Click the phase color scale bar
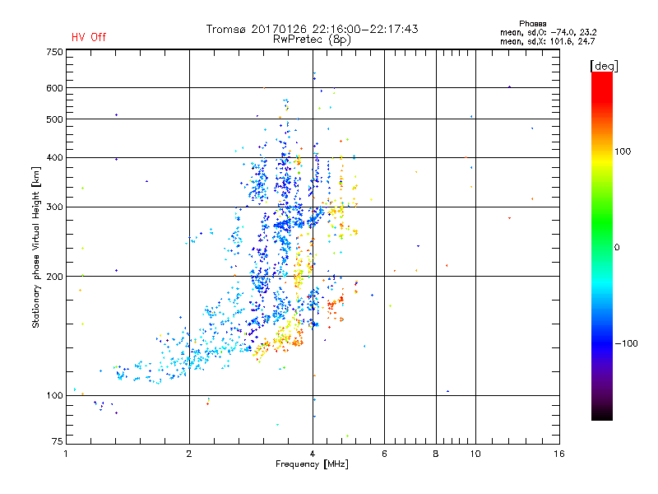 [602, 246]
